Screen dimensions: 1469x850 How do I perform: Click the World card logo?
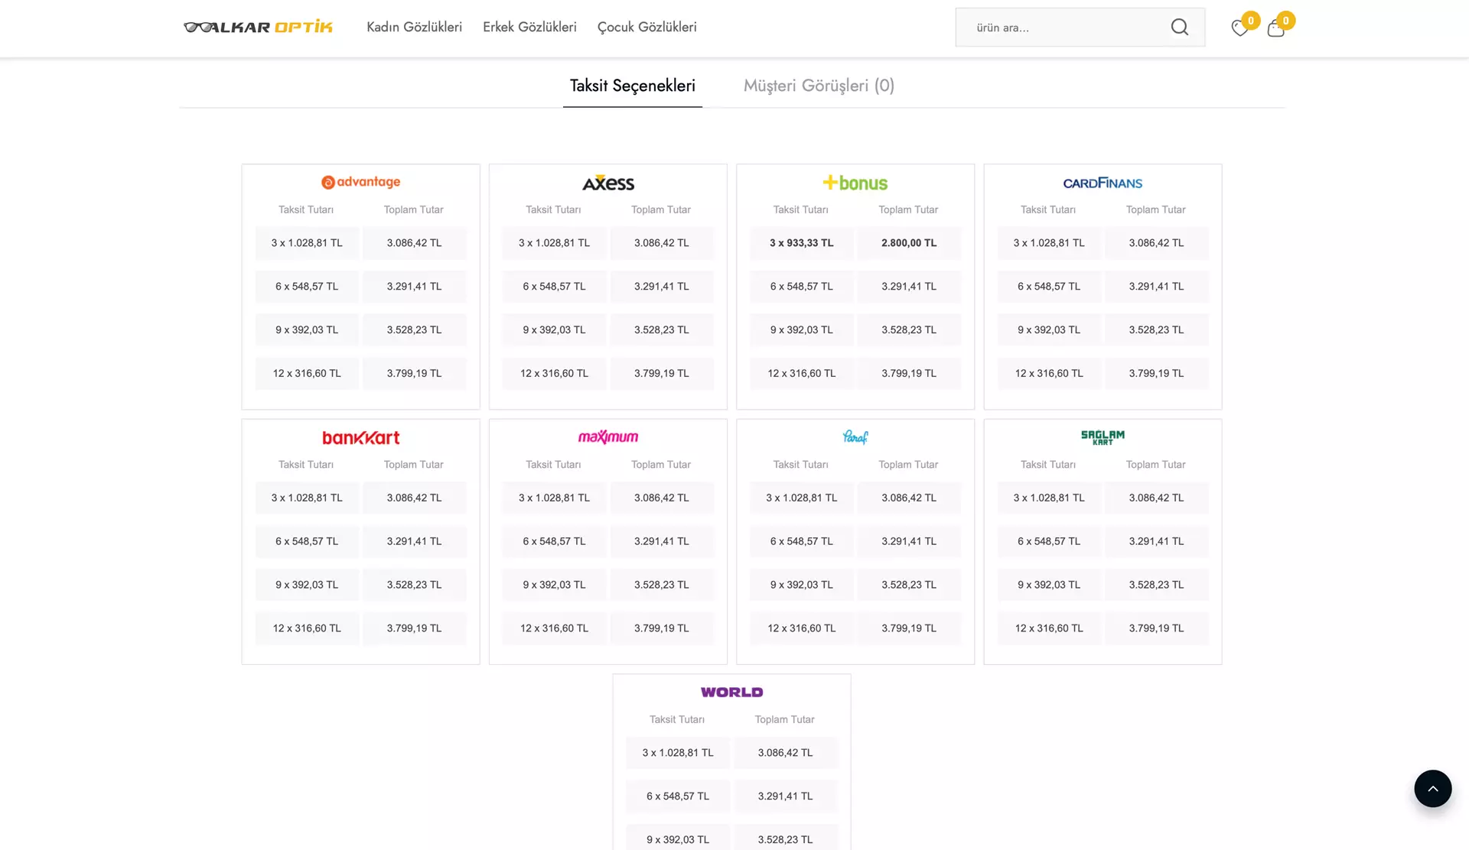tap(731, 692)
